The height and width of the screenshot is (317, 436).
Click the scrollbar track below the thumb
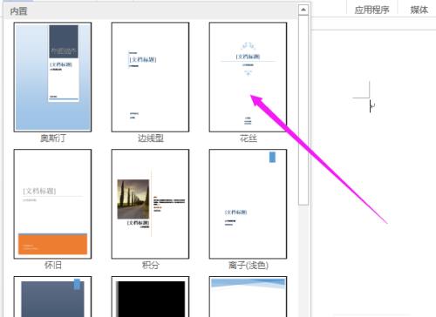pyautogui.click(x=303, y=261)
